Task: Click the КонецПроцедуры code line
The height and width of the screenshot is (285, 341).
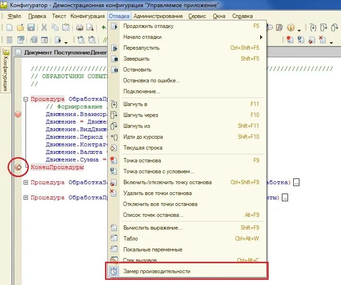Action: click(57, 167)
